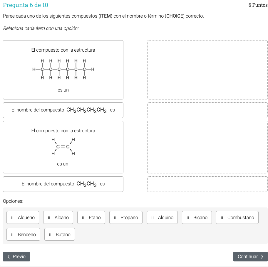This screenshot has height=267, width=268.
Task: Click the drag handle on the Propano chip
Action: pyautogui.click(x=115, y=217)
